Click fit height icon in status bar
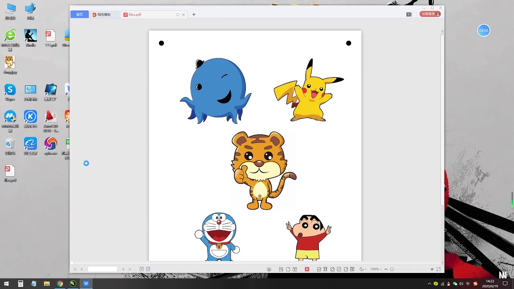This screenshot has width=514, height=289. (325, 269)
